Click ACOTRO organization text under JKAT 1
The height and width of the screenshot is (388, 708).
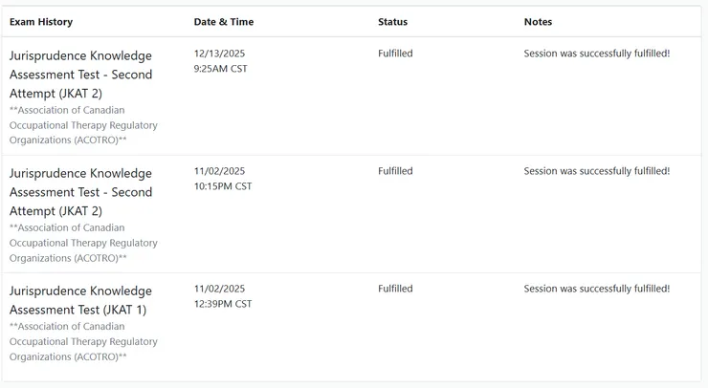pos(83,341)
